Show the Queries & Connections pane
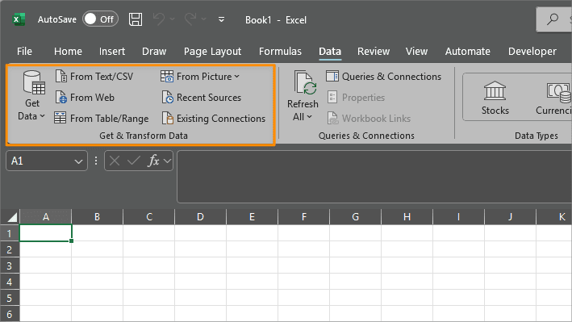The height and width of the screenshot is (322, 572). coord(383,77)
